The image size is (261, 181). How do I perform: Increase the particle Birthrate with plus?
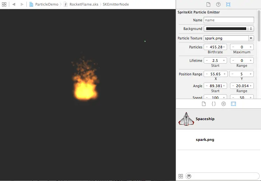[224, 47]
